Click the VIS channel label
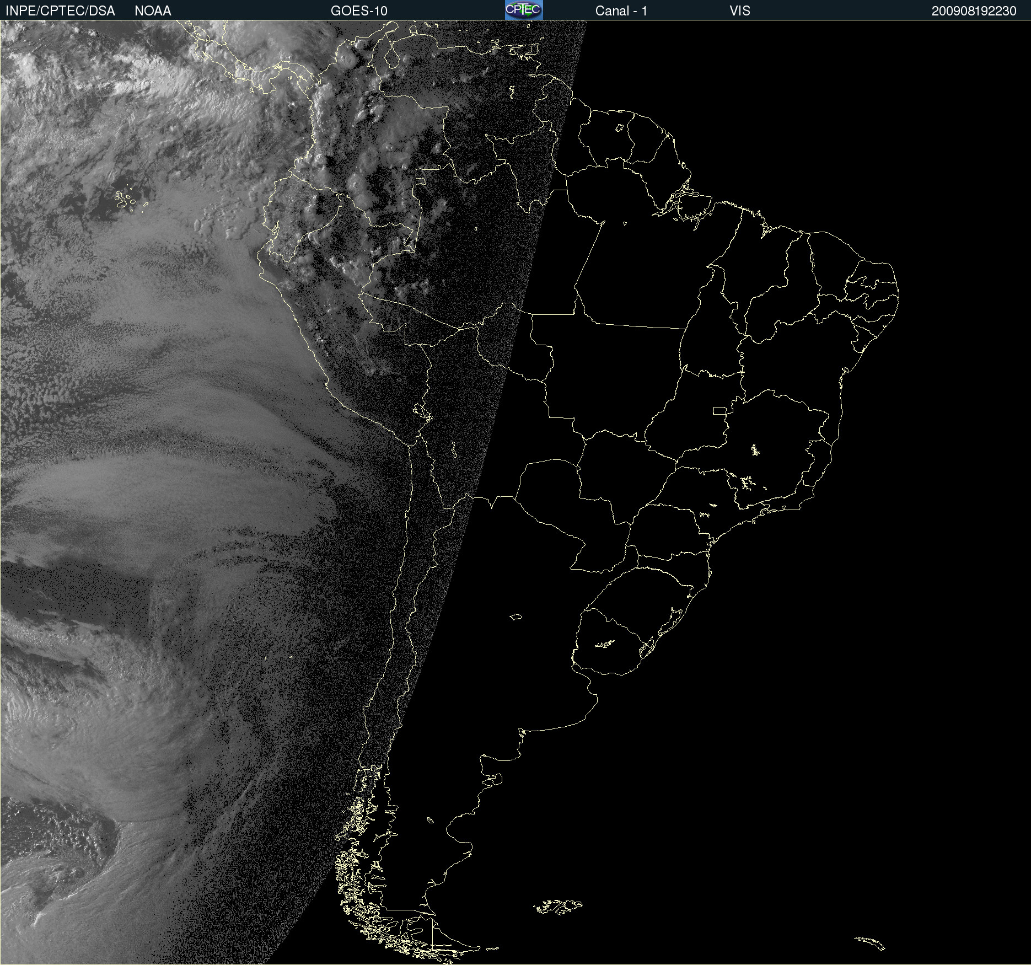Screen dimensions: 1031x965 [739, 11]
